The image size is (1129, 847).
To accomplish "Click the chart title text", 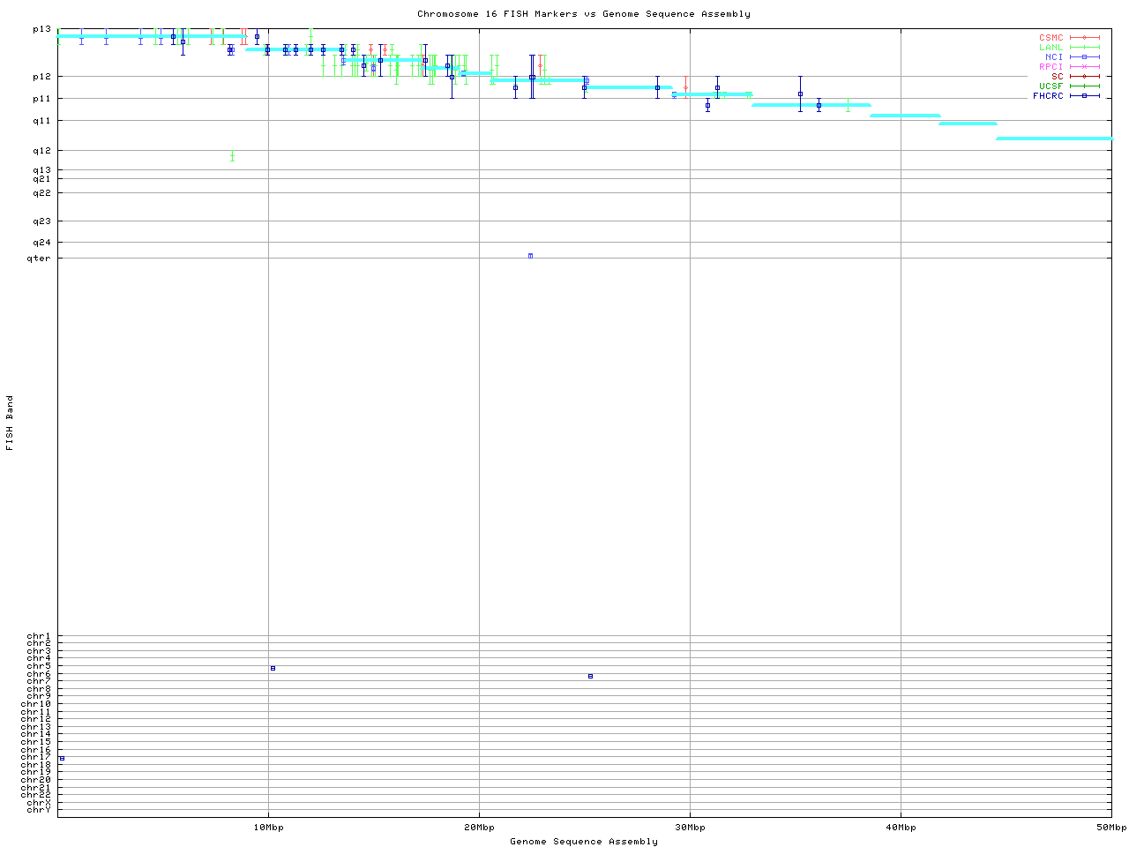I will [x=583, y=14].
